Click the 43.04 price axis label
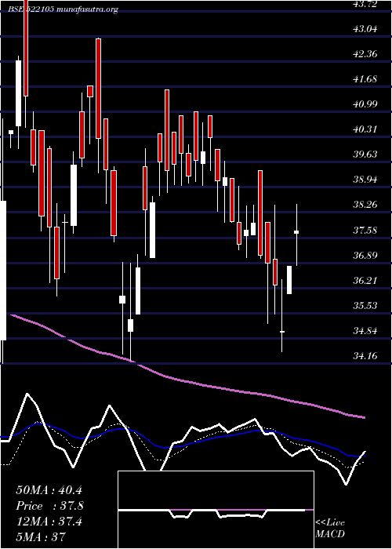392x549 pixels. tap(365, 29)
